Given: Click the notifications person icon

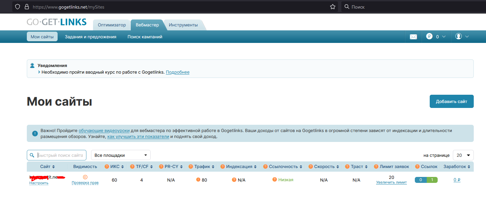Looking at the screenshot, I should pos(32,65).
